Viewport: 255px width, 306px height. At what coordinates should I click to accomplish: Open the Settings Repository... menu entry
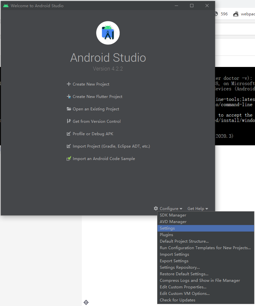[x=206, y=267]
